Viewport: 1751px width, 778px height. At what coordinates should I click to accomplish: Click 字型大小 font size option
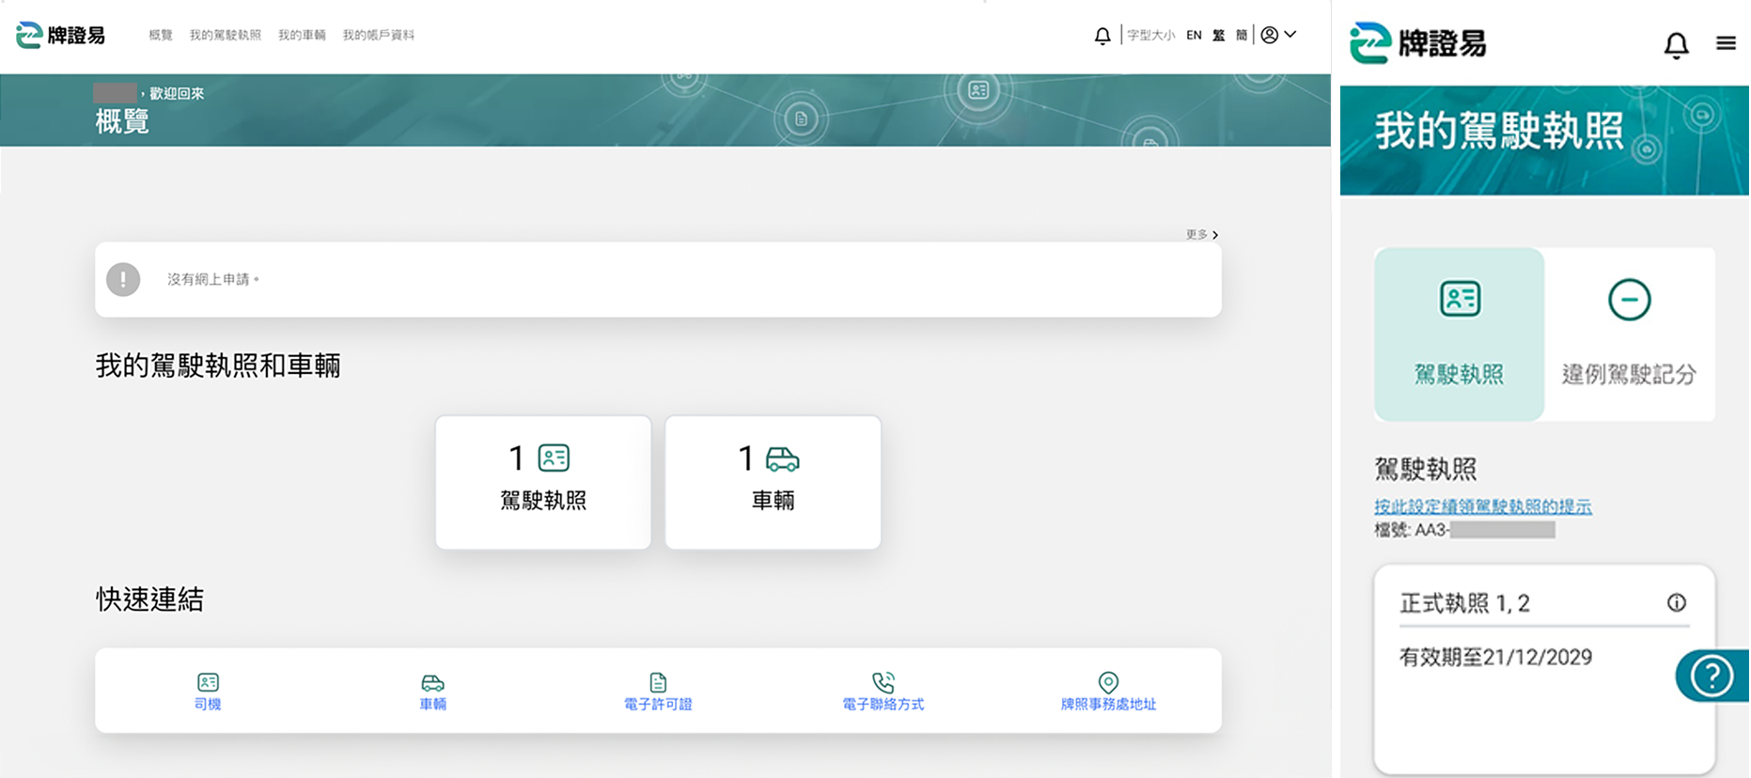pyautogui.click(x=1151, y=35)
